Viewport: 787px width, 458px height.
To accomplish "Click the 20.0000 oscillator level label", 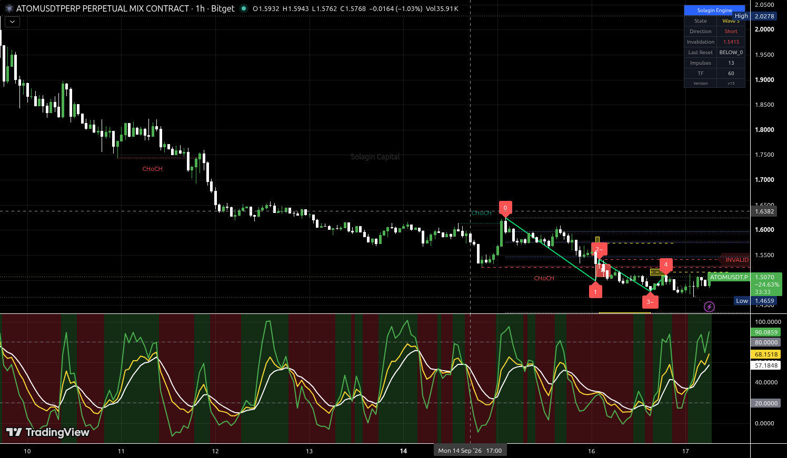I will pyautogui.click(x=766, y=403).
